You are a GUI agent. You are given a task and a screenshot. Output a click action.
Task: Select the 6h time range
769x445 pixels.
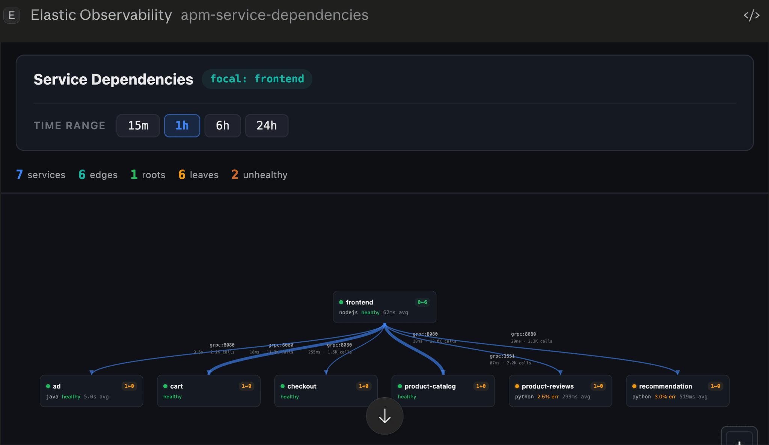coord(223,126)
